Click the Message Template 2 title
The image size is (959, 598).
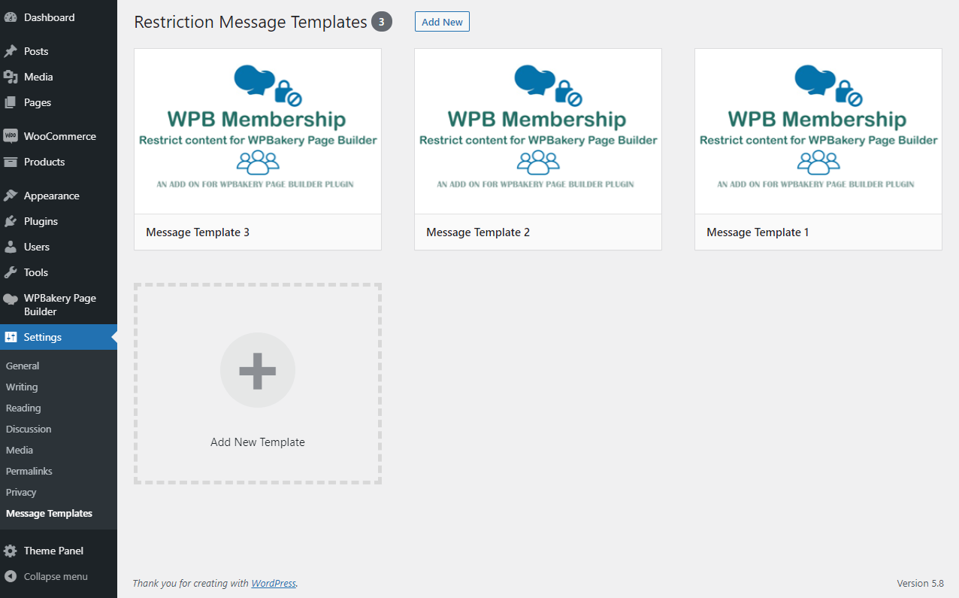[x=478, y=232]
